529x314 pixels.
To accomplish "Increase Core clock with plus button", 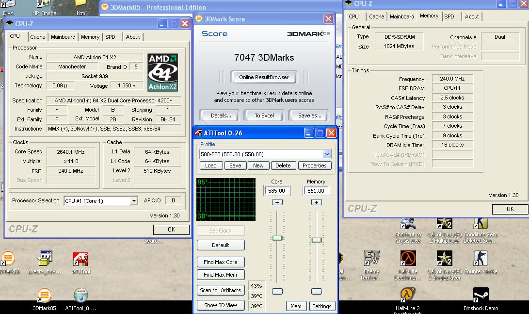I will pos(277,202).
